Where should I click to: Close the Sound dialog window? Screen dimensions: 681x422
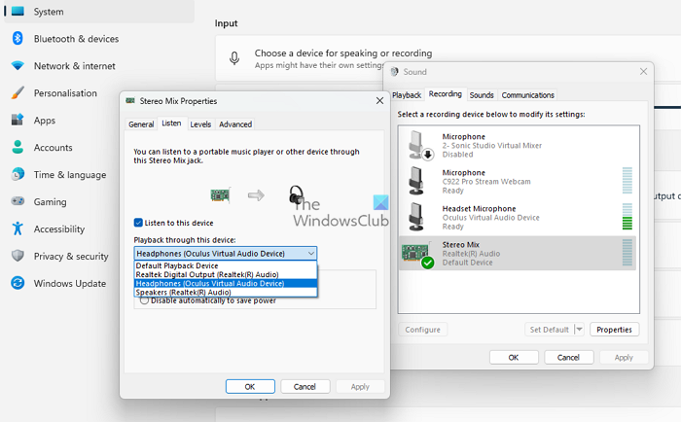pos(643,71)
